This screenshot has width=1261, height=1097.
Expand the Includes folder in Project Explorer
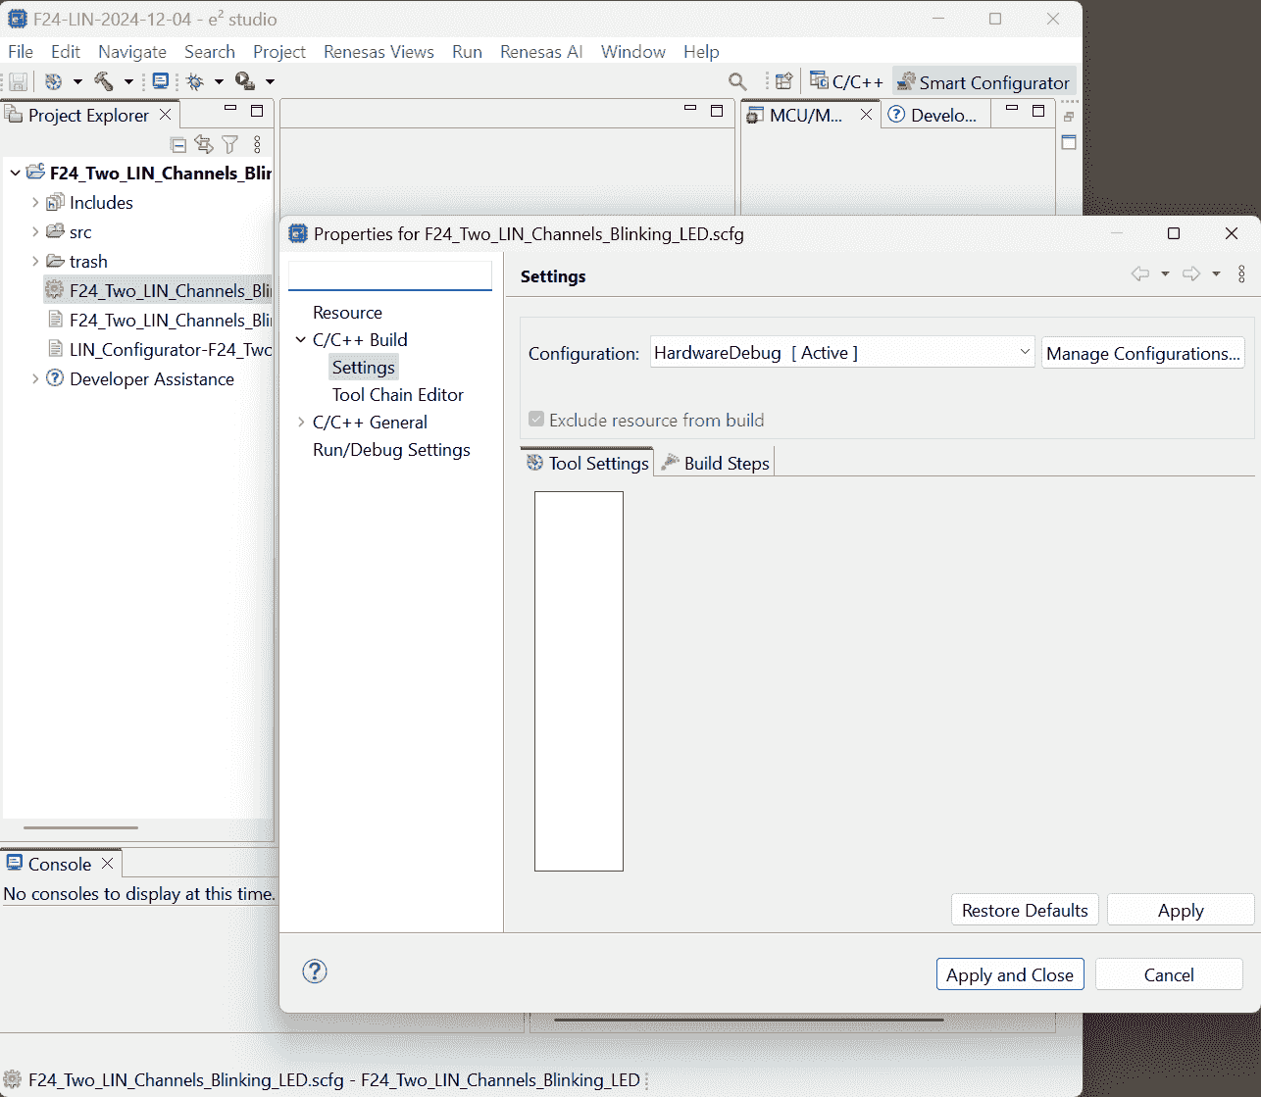(35, 203)
